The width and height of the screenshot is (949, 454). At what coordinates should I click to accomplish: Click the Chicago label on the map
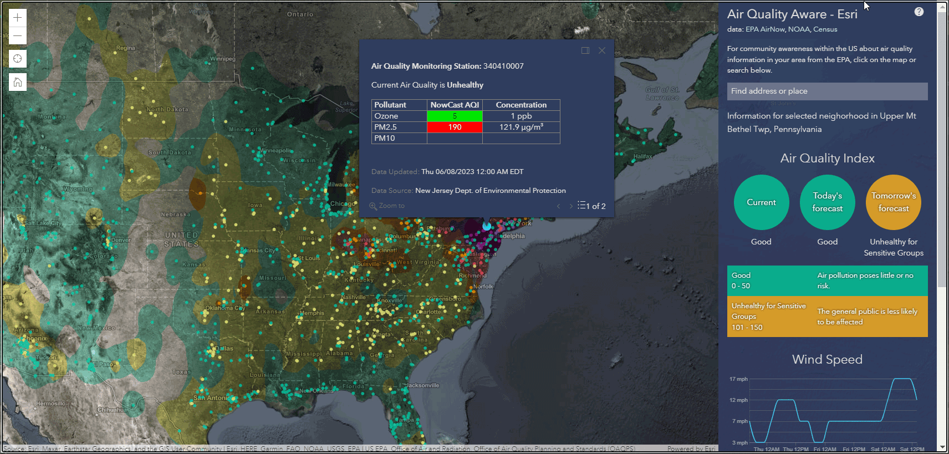[x=343, y=203]
